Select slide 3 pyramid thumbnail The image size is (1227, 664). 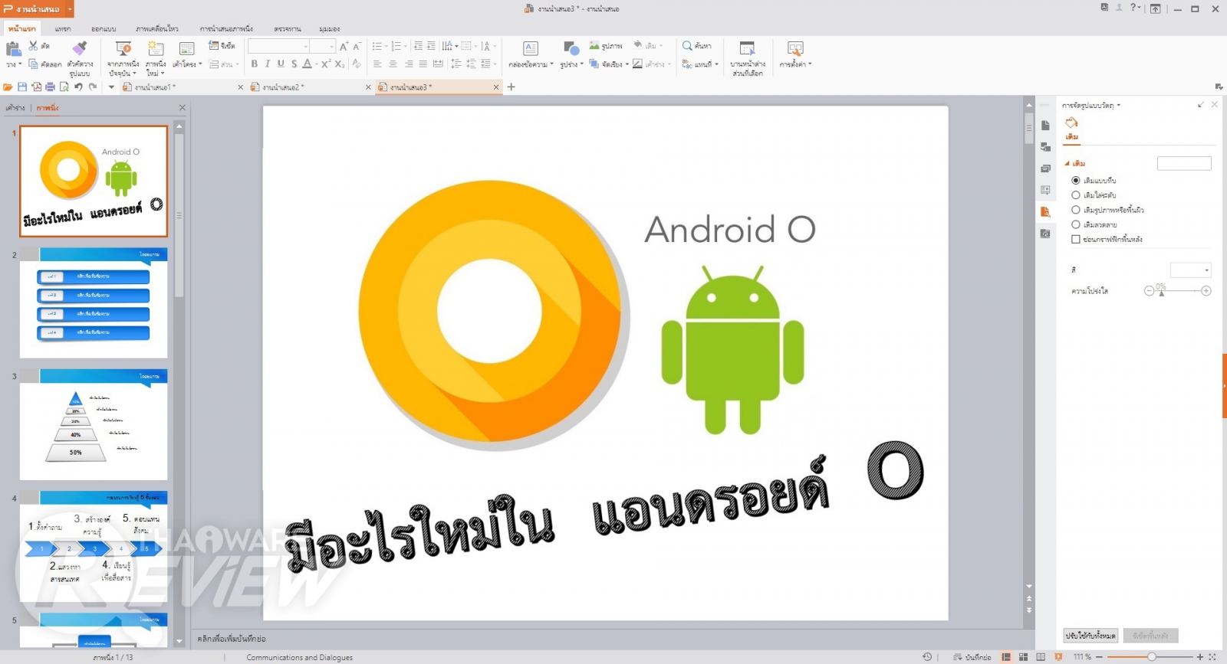tap(94, 425)
